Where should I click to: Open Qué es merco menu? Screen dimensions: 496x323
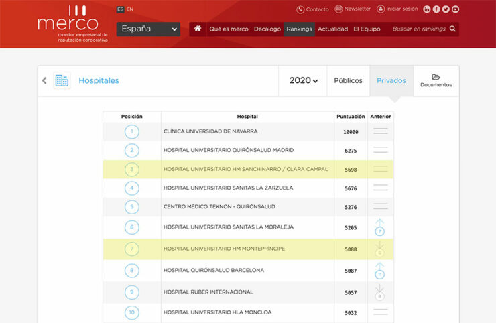coord(229,29)
